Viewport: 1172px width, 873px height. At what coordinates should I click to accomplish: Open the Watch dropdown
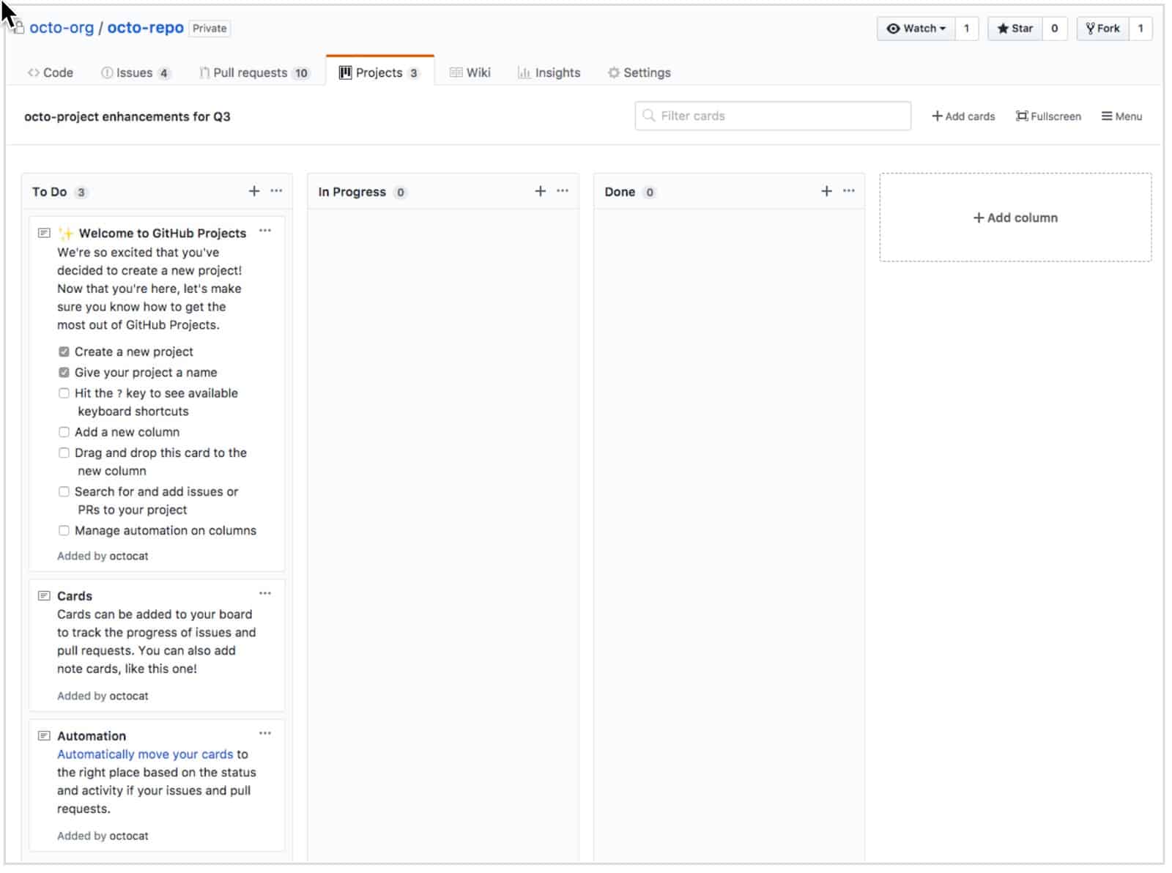(916, 29)
